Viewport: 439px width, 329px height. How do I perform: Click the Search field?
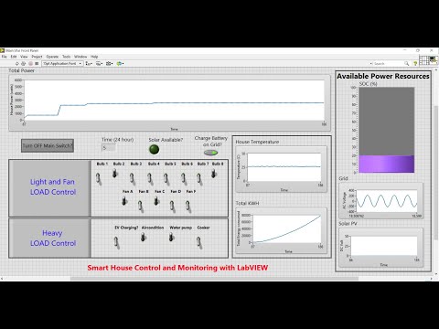click(389, 63)
